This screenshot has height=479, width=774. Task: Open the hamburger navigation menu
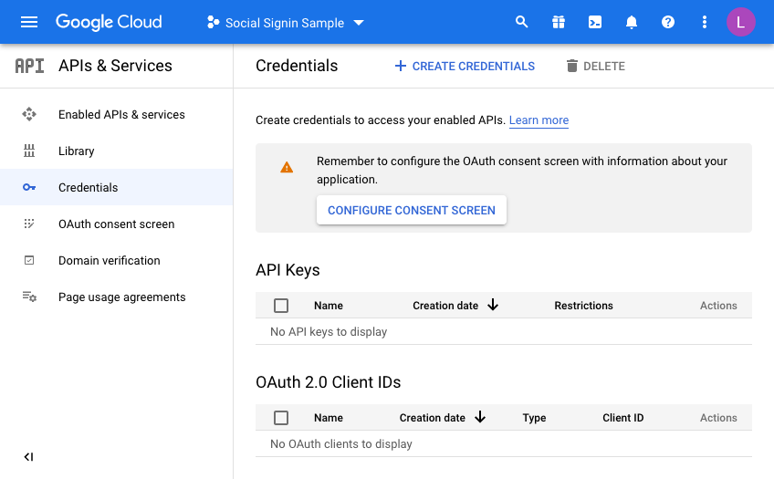tap(29, 22)
